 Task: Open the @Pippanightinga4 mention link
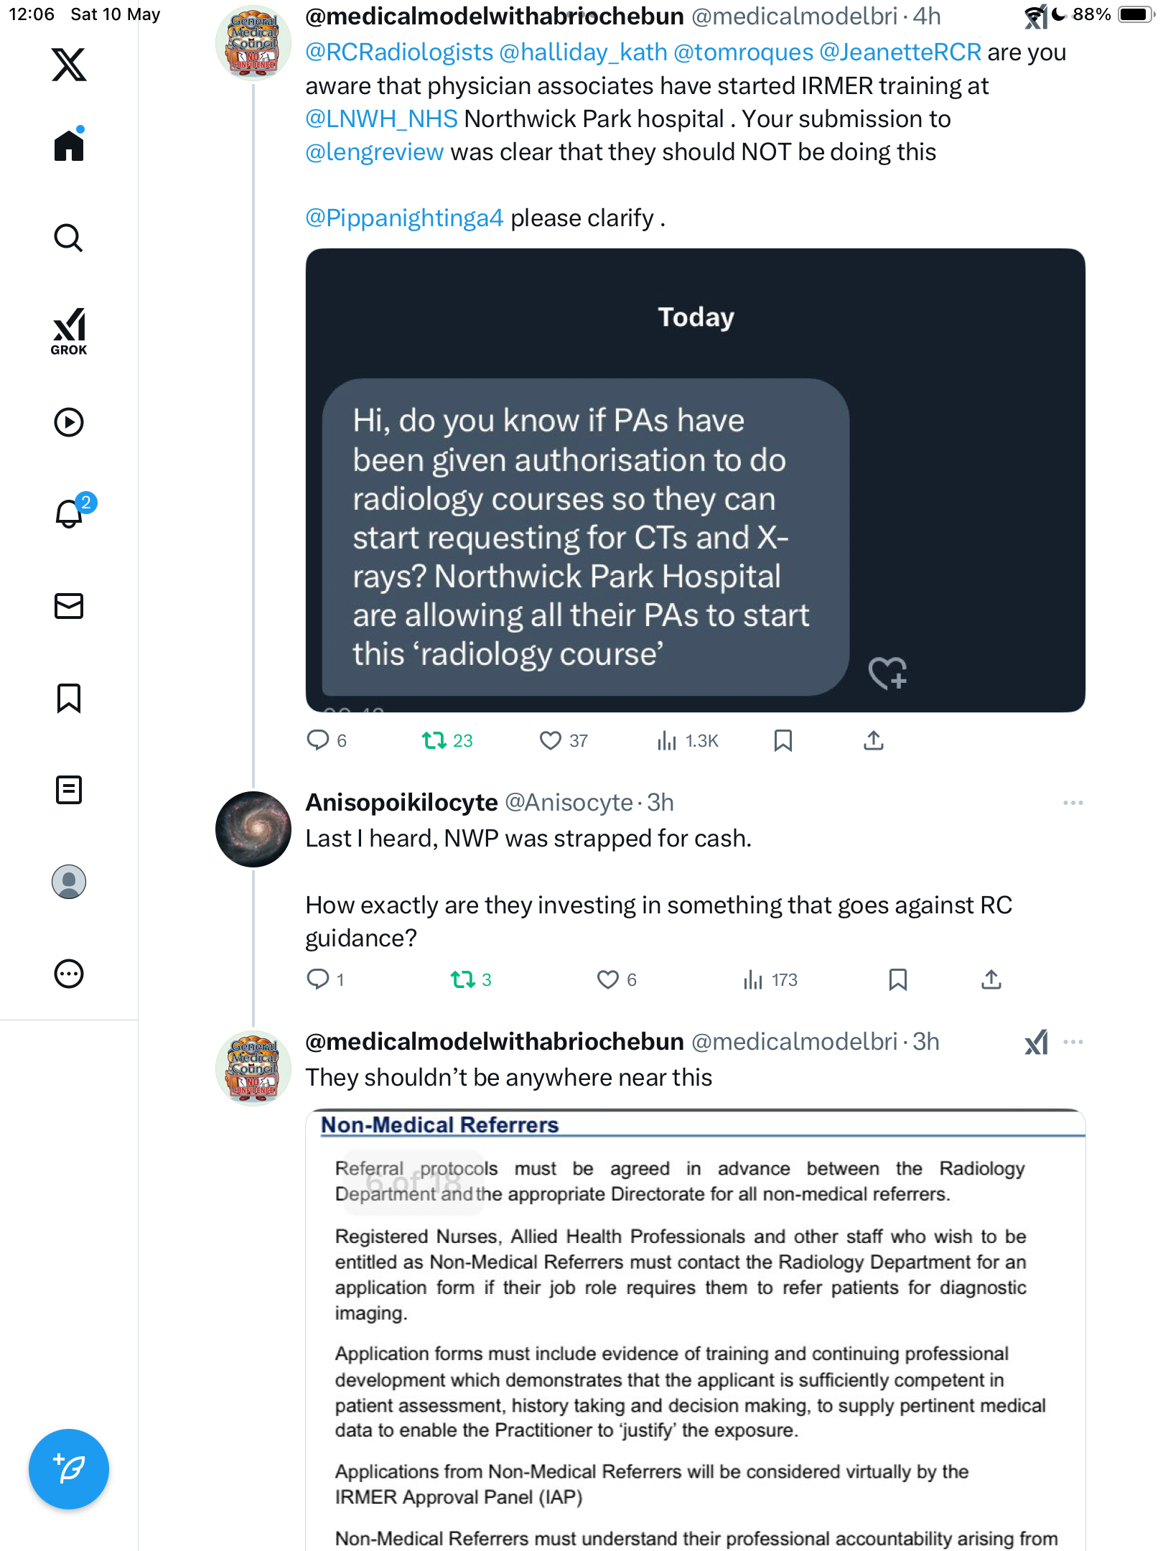click(404, 218)
